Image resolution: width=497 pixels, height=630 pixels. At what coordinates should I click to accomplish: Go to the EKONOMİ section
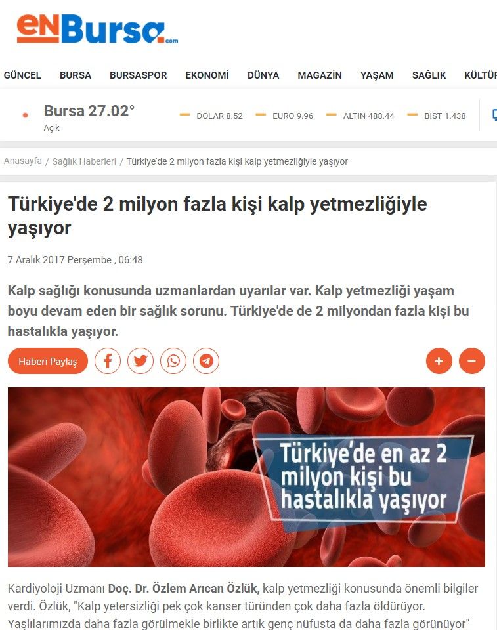207,75
